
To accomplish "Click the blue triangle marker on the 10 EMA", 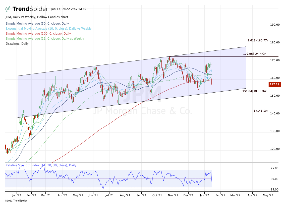I will pos(208,78).
